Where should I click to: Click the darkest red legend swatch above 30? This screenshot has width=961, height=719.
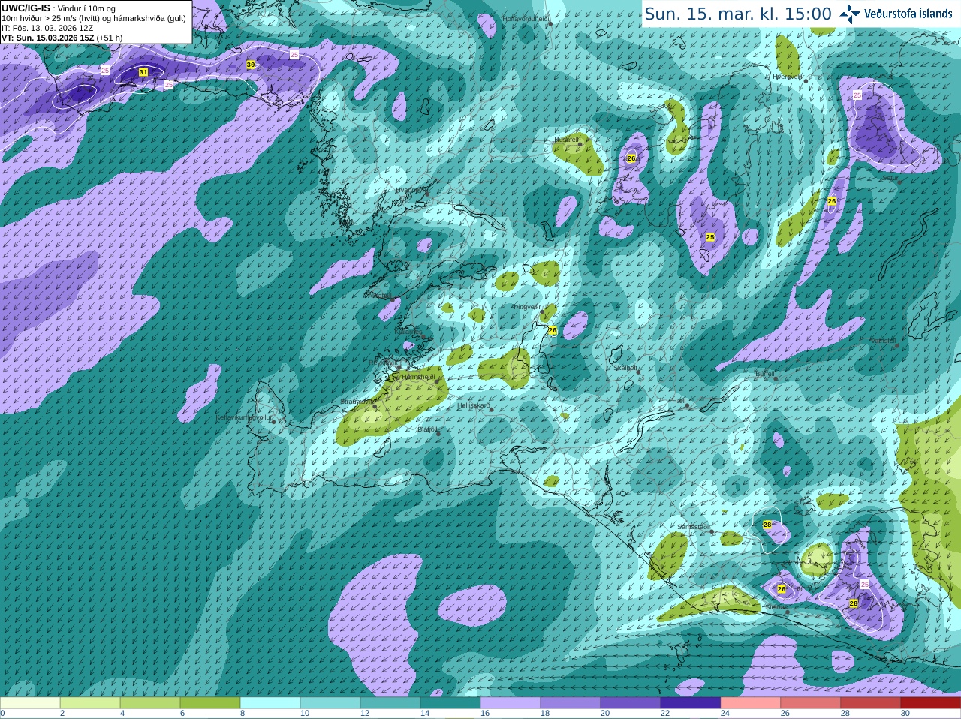pos(931,702)
